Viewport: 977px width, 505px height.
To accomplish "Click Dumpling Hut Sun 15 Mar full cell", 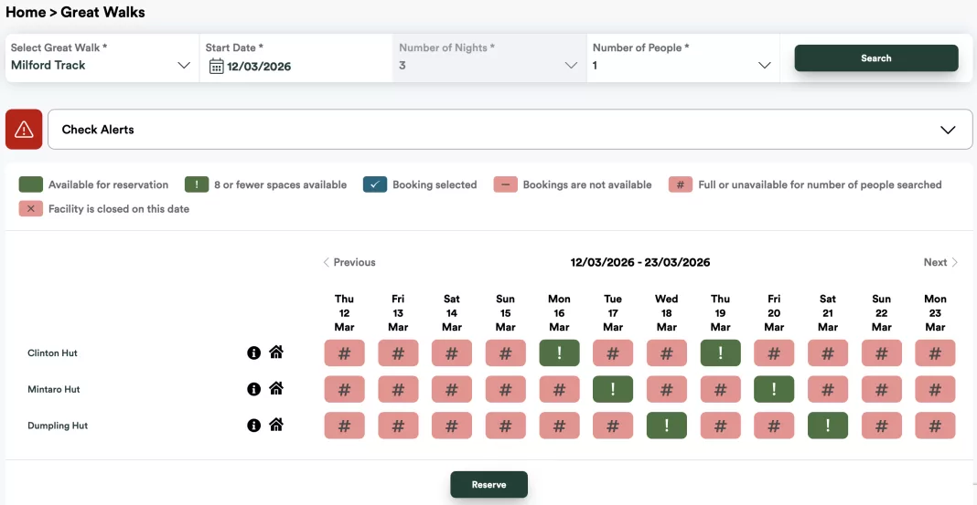I will (505, 426).
